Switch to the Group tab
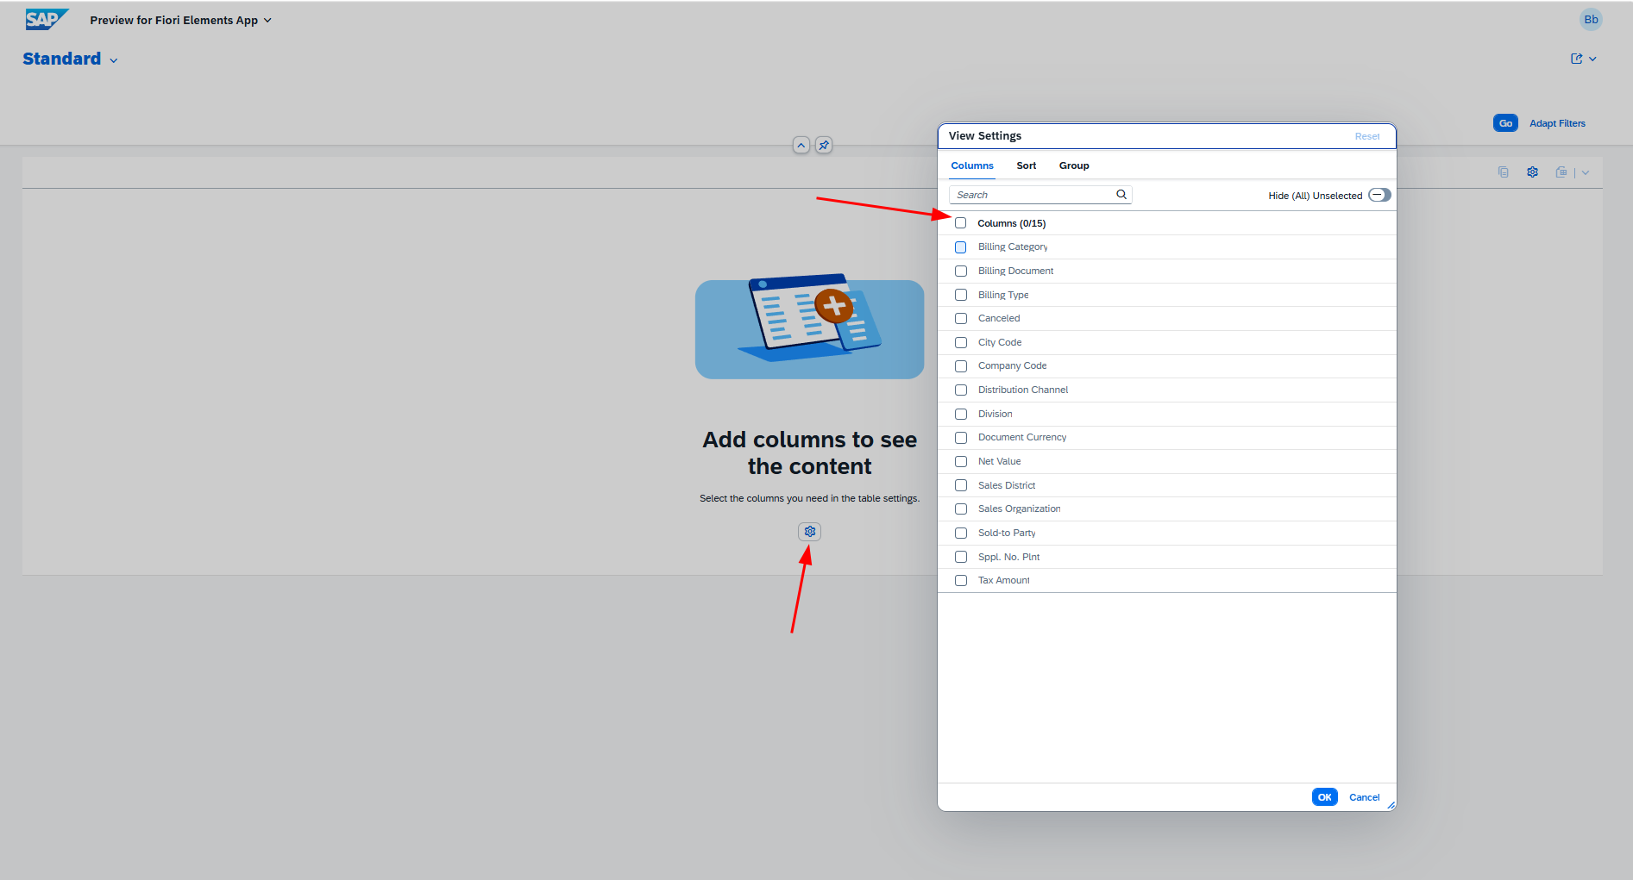This screenshot has width=1633, height=880. 1074,165
